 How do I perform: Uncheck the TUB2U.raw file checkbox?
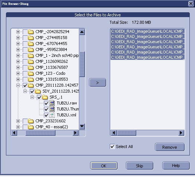click(x=47, y=103)
